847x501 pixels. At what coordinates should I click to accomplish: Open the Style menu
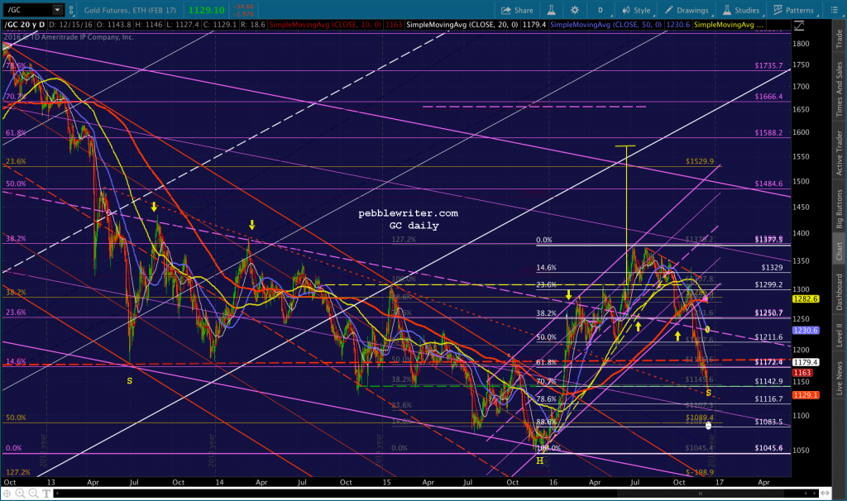tap(636, 10)
